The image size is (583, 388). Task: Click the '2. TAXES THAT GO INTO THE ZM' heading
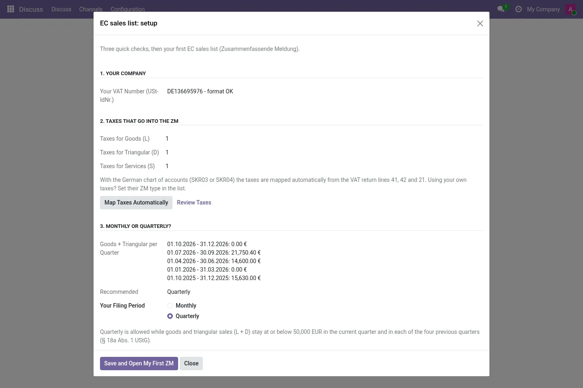point(139,121)
